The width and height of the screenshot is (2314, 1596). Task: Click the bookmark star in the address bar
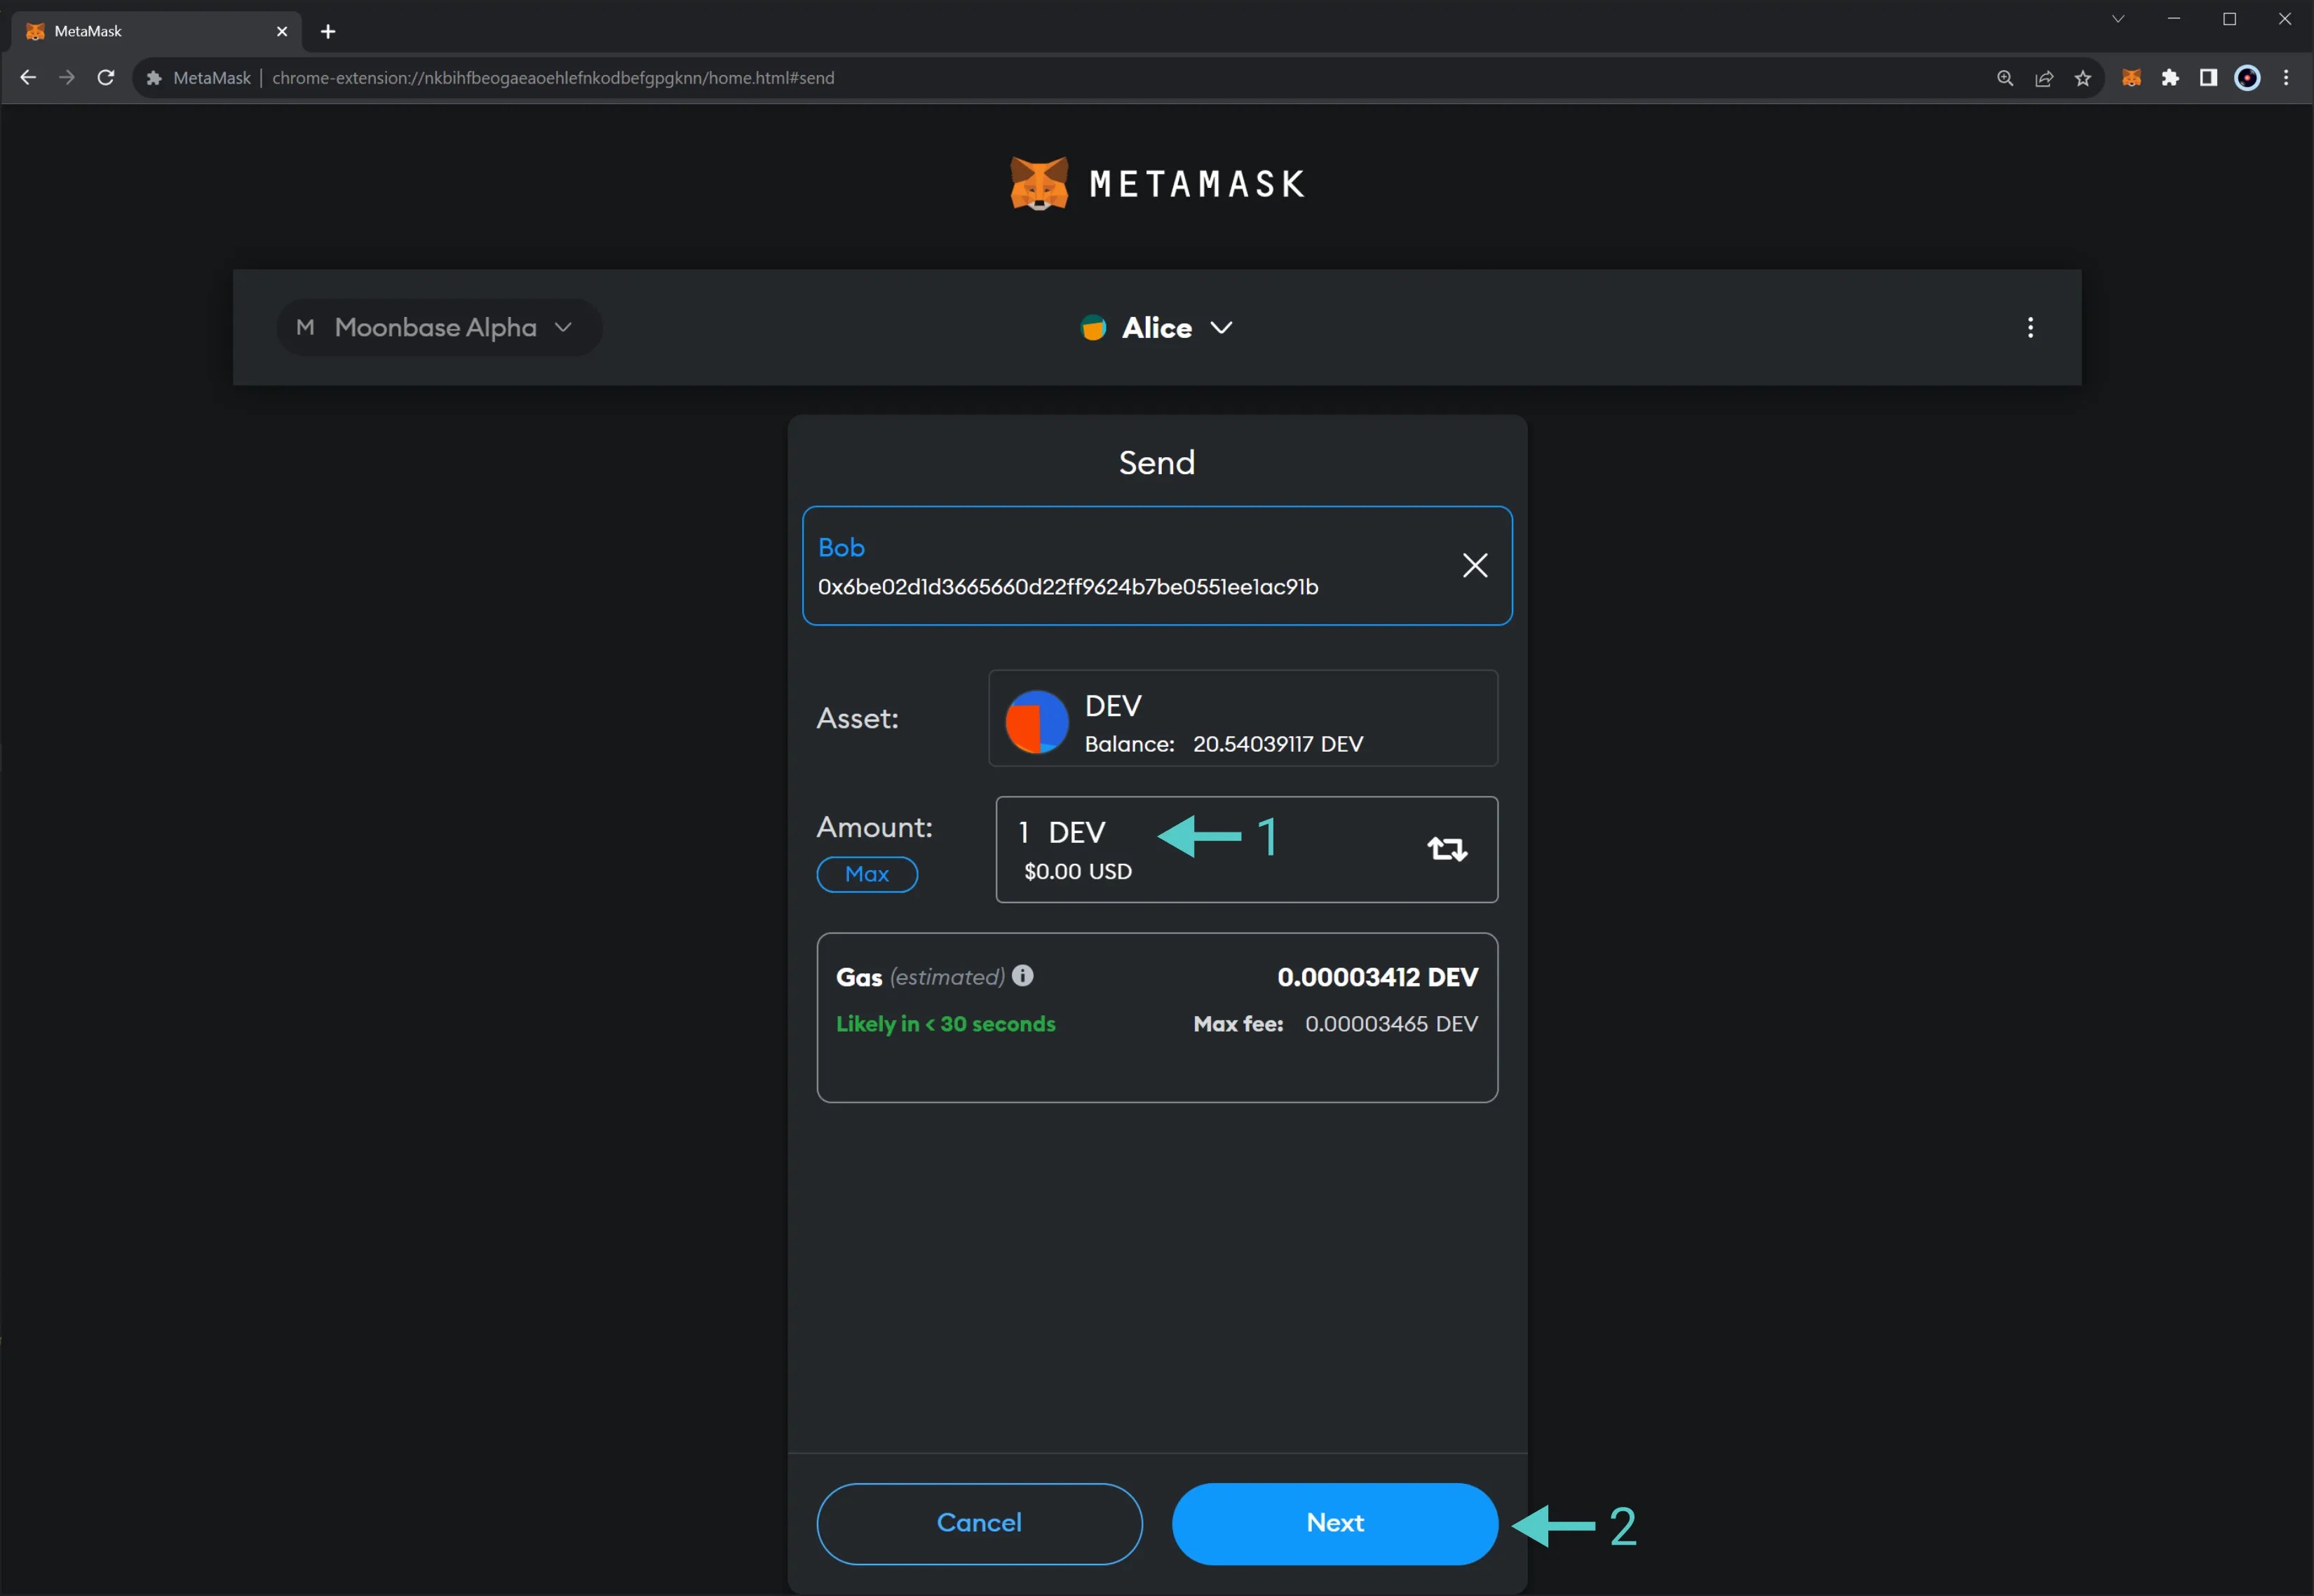point(2081,77)
